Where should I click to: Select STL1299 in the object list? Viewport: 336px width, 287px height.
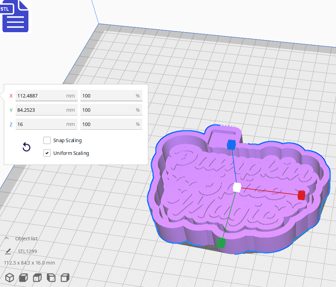pyautogui.click(x=28, y=251)
